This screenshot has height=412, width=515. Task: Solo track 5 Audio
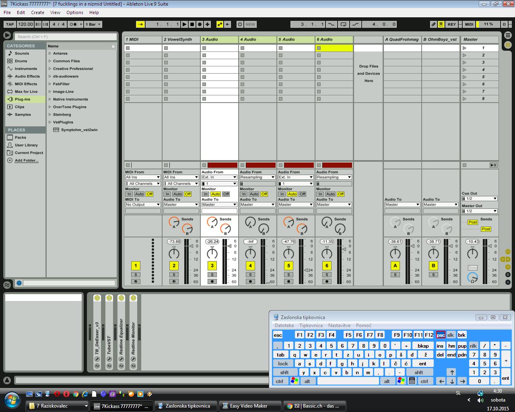pyautogui.click(x=288, y=275)
